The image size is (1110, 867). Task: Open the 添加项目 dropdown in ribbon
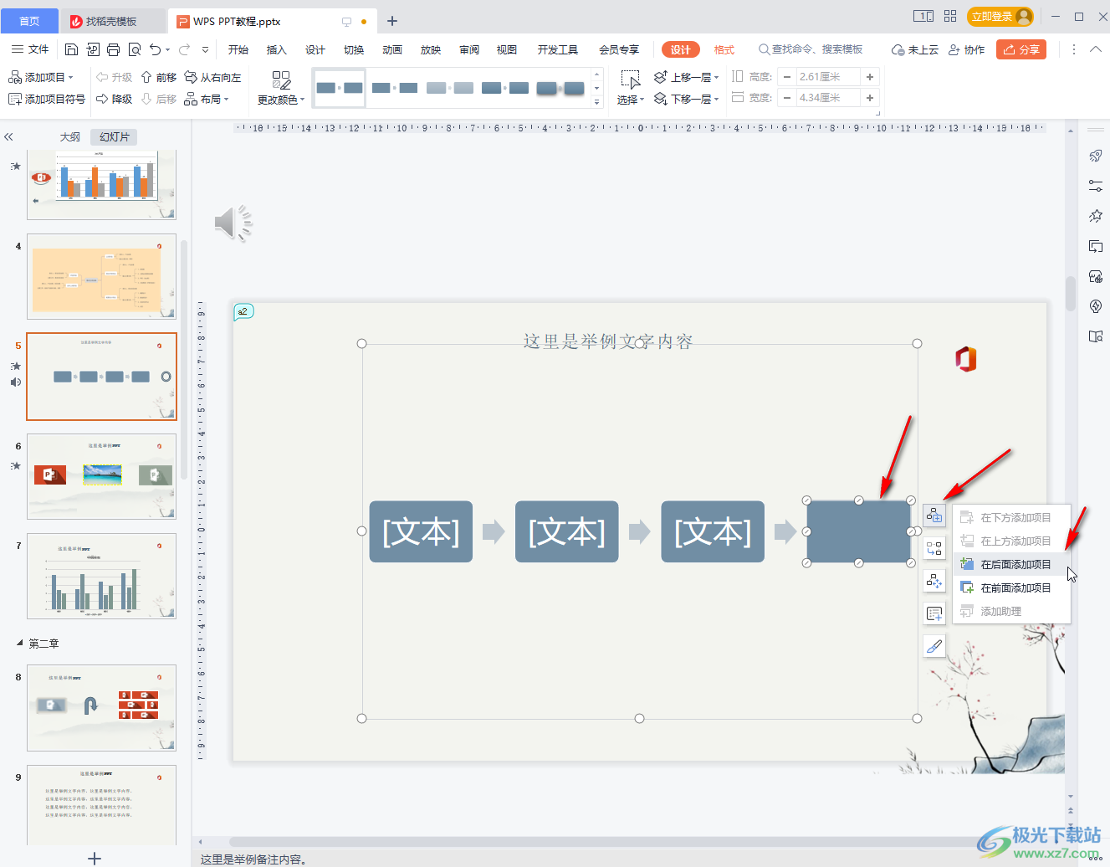(41, 77)
